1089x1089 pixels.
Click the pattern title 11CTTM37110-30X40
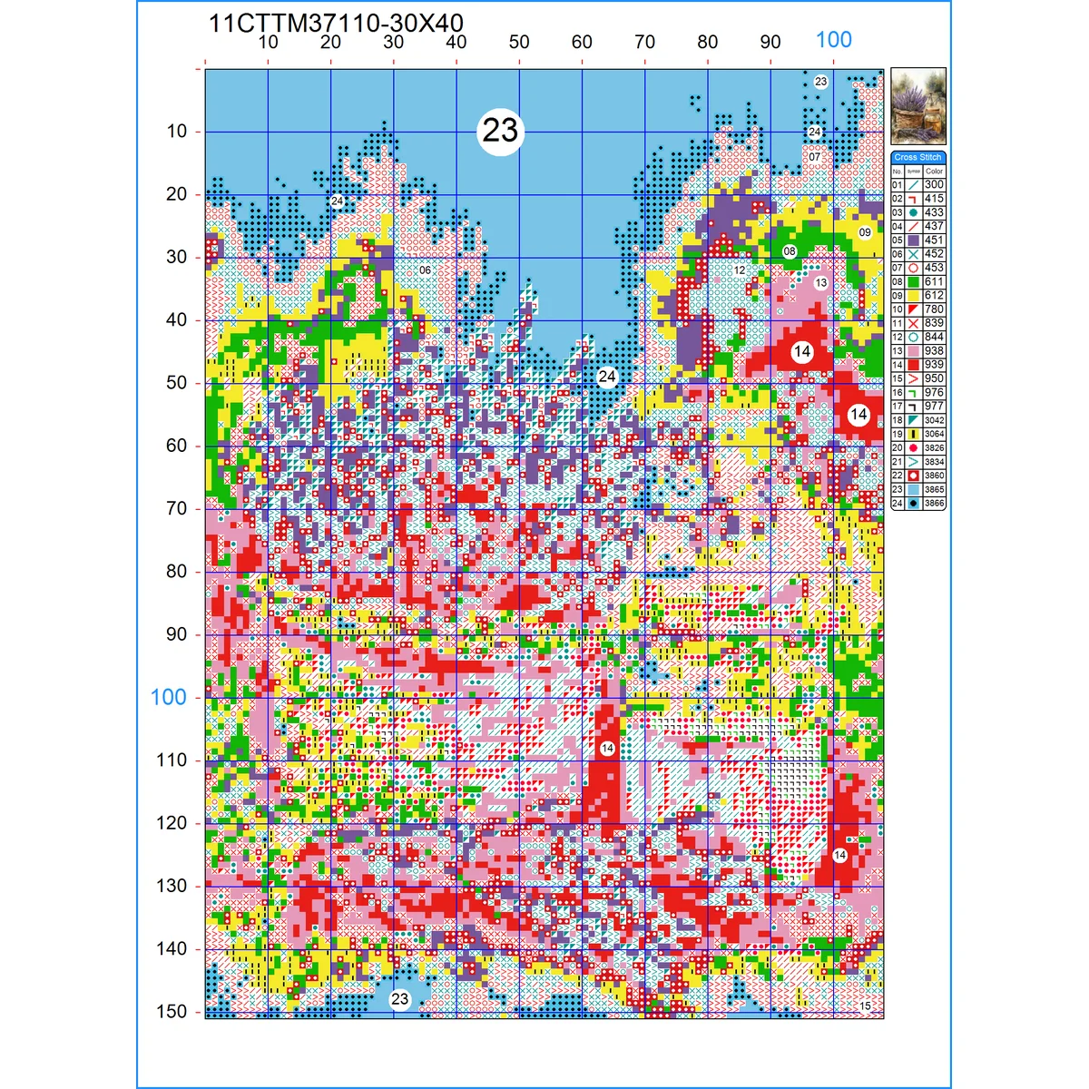(336, 23)
